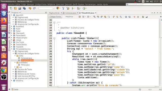Open the Serviços side panel tab
Screen dimensions: 162x91
(x=9, y=29)
